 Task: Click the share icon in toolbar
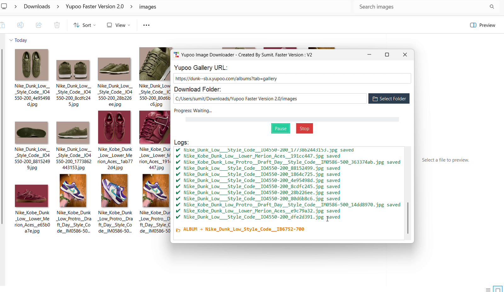click(x=38, y=25)
